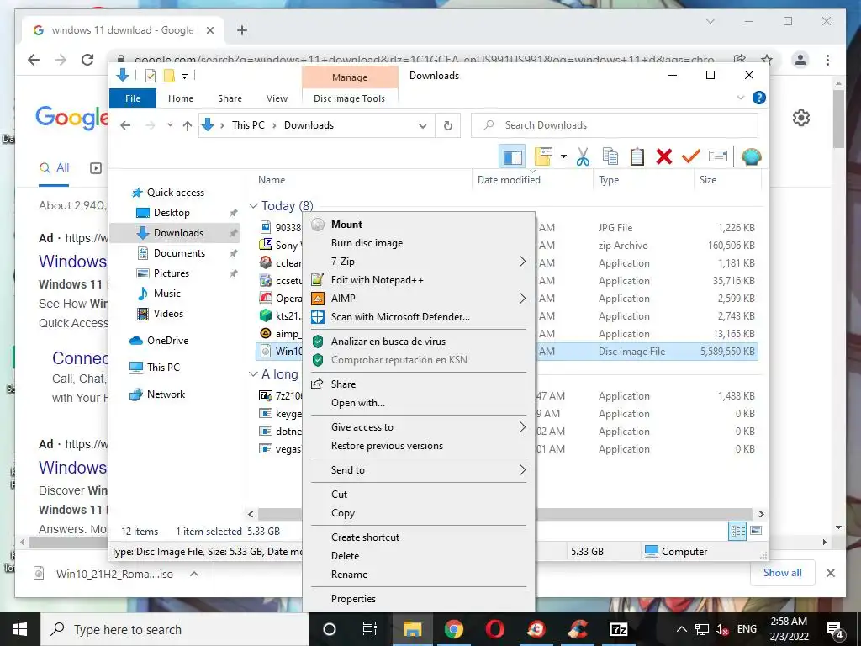The image size is (861, 646).
Task: Click the shell globe toolbar icon
Action: pos(751,157)
